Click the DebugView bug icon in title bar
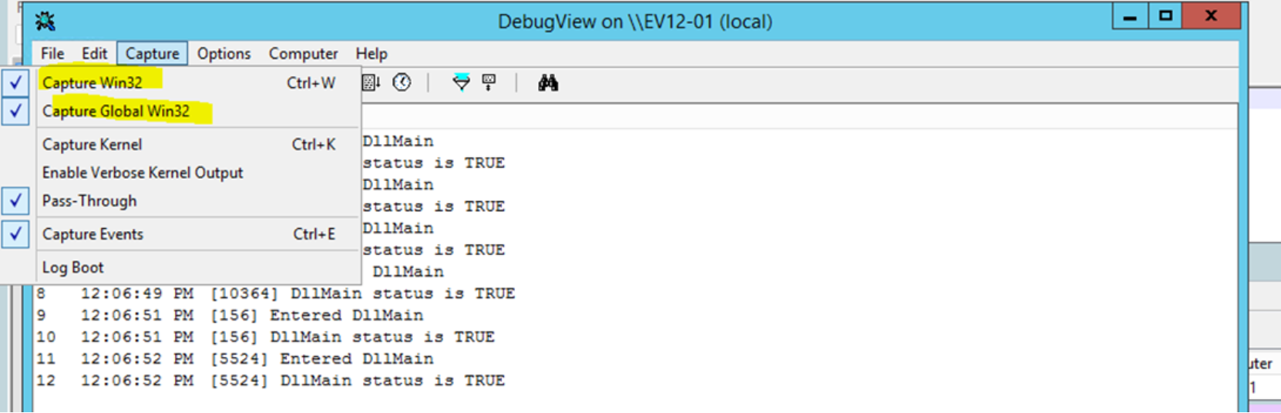The height and width of the screenshot is (413, 1281). tap(45, 21)
